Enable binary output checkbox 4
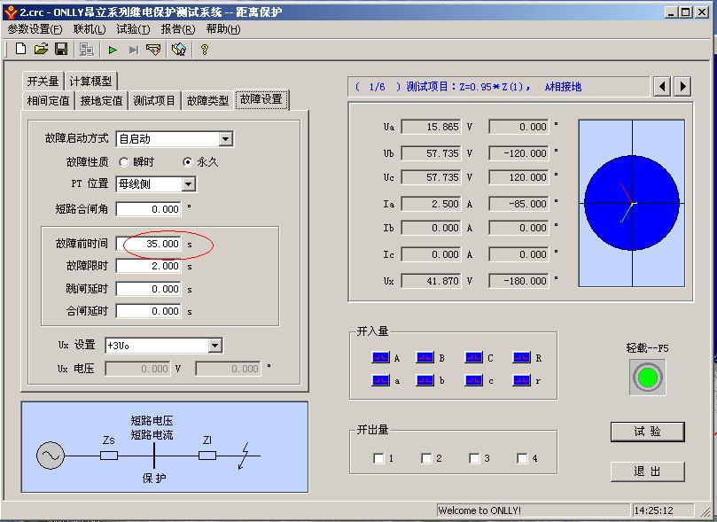717x522 pixels. [523, 458]
